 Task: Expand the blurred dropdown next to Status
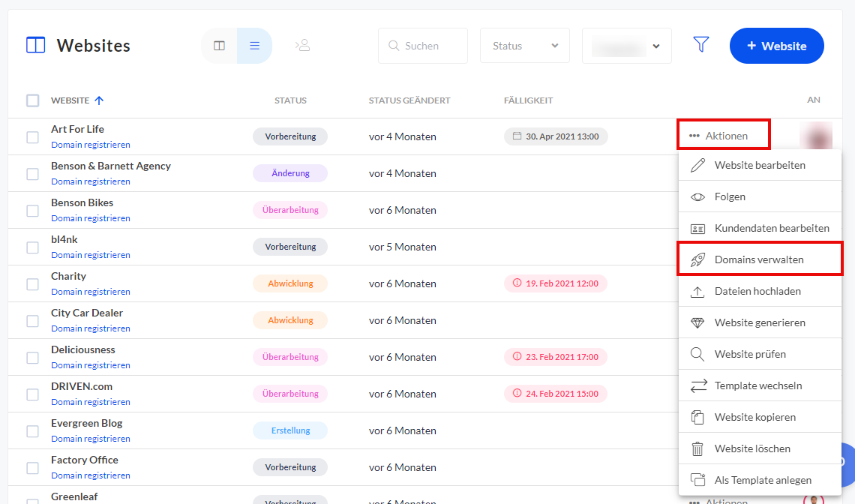click(626, 46)
